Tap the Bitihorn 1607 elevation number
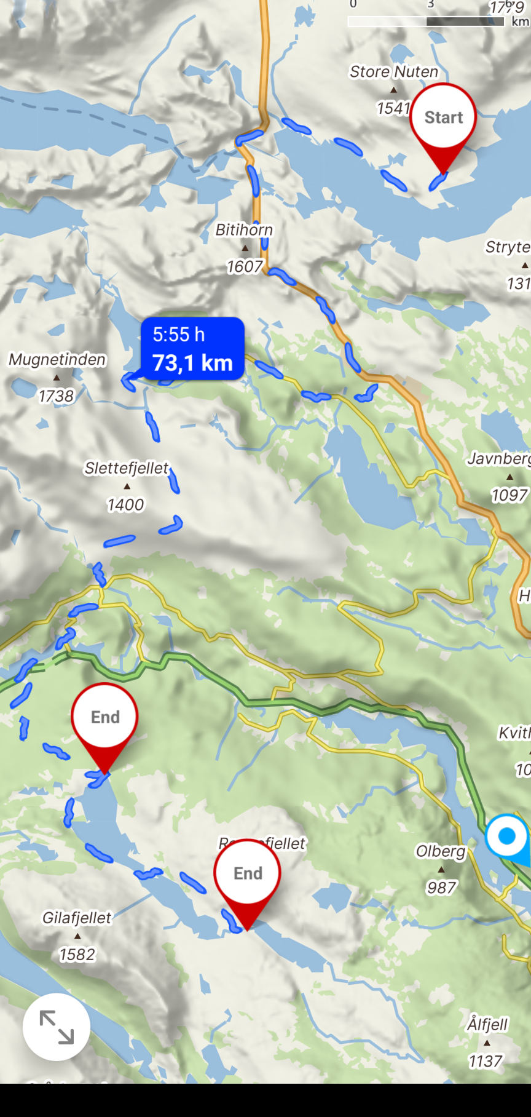Image resolution: width=531 pixels, height=1117 pixels. click(245, 267)
